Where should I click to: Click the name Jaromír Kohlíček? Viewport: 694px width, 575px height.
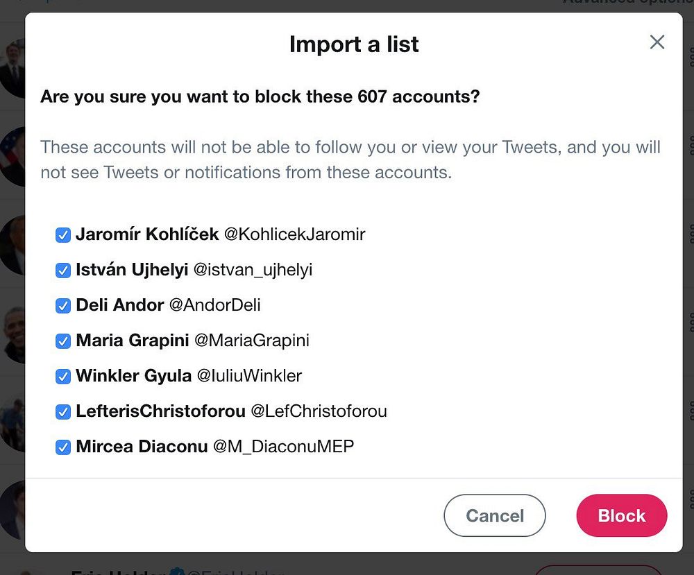(x=147, y=234)
